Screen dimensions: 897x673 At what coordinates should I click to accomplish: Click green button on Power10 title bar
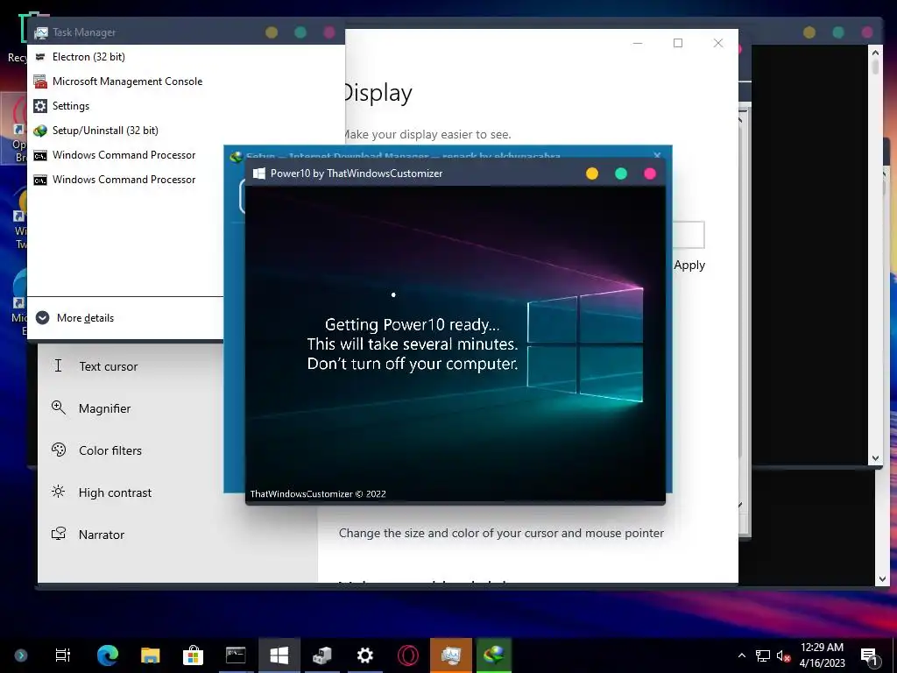(x=621, y=174)
